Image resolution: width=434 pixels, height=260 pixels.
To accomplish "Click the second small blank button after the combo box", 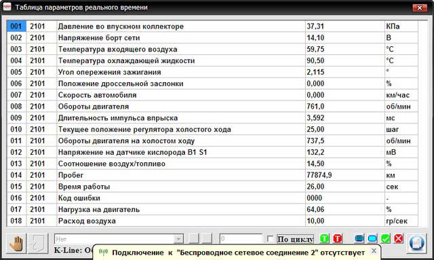I will pyautogui.click(x=207, y=239).
